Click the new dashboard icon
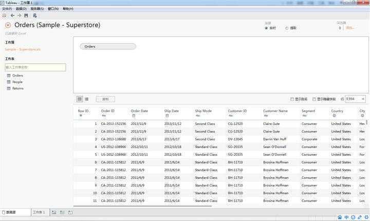370x221 pixels. (62, 212)
